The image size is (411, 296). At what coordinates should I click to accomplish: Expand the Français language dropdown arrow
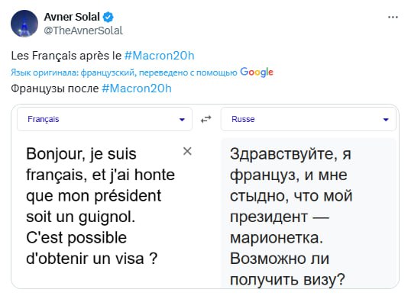click(x=182, y=120)
